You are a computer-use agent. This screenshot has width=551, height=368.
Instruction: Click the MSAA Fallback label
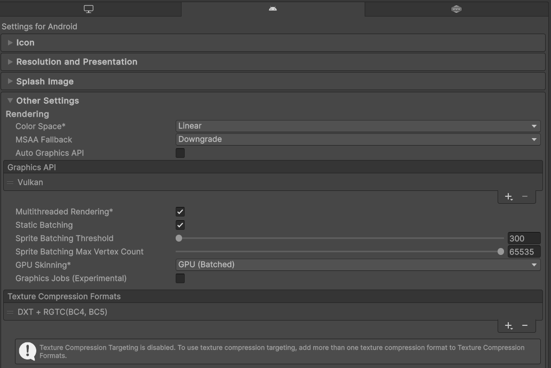(44, 140)
